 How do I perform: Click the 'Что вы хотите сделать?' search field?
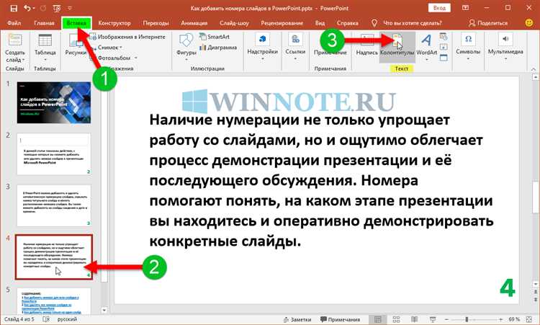(412, 23)
